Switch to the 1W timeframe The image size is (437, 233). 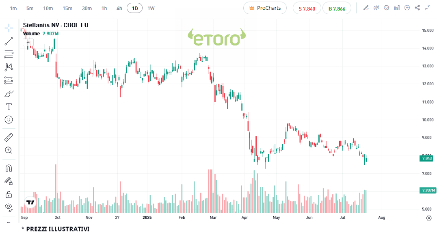151,8
